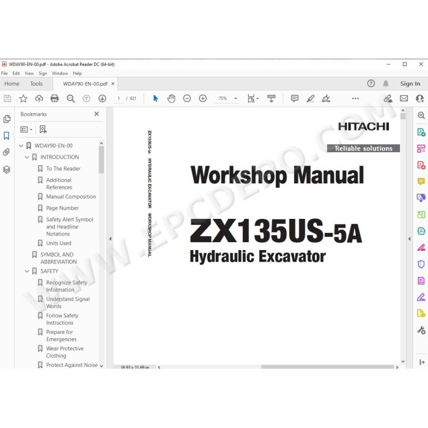Open bookmark options dropdown menu

pyautogui.click(x=26, y=130)
